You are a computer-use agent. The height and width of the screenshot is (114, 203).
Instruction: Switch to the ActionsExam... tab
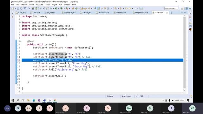tap(121, 13)
